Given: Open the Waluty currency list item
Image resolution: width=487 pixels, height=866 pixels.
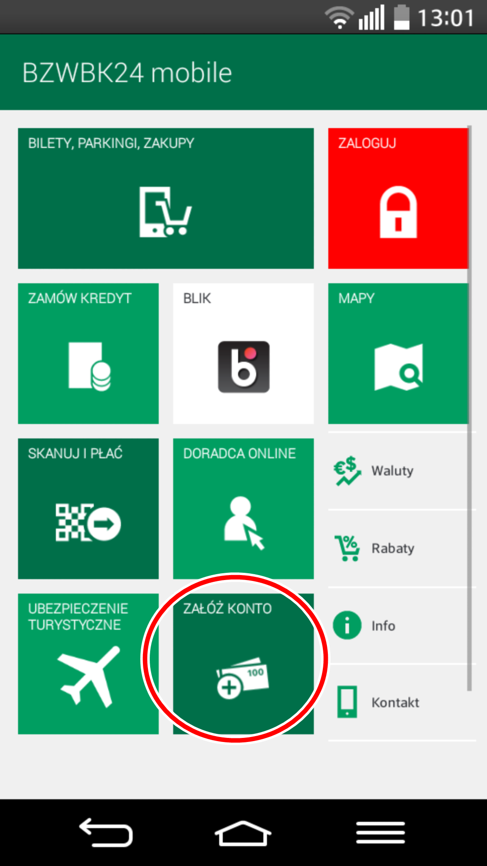Looking at the screenshot, I should (x=402, y=471).
